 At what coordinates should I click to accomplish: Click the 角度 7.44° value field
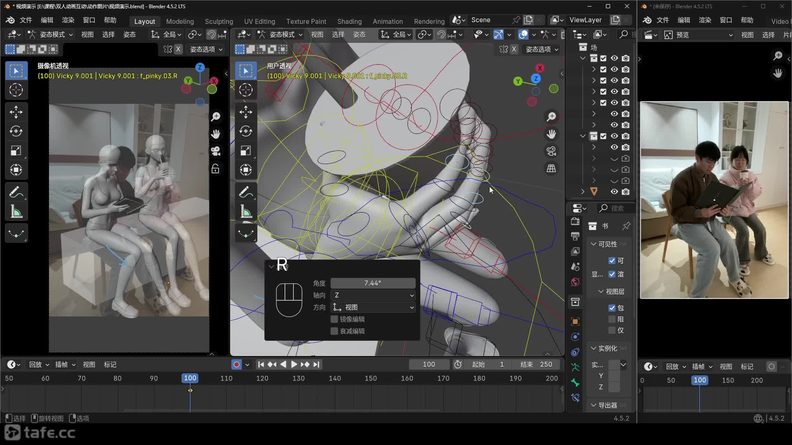(x=373, y=283)
